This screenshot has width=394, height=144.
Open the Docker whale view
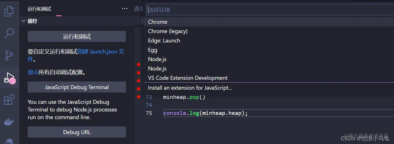(9, 122)
